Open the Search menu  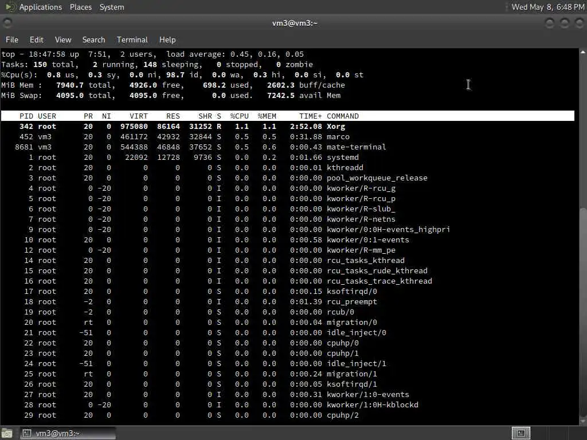[93, 40]
